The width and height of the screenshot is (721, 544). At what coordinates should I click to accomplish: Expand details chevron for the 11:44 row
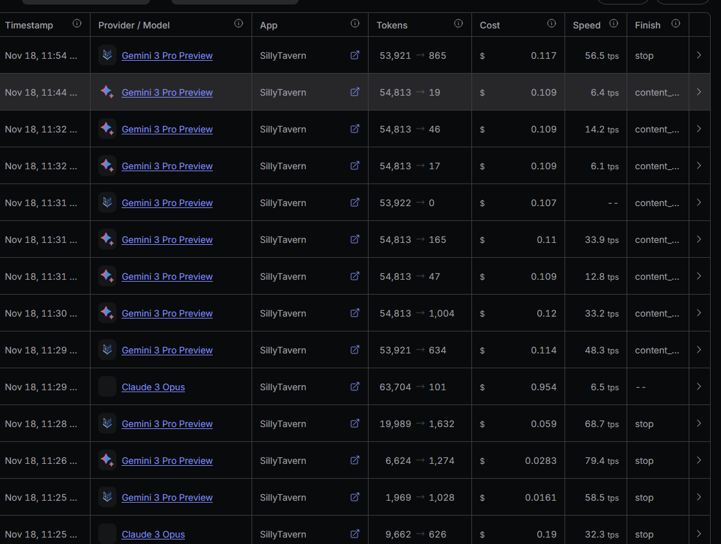click(699, 92)
